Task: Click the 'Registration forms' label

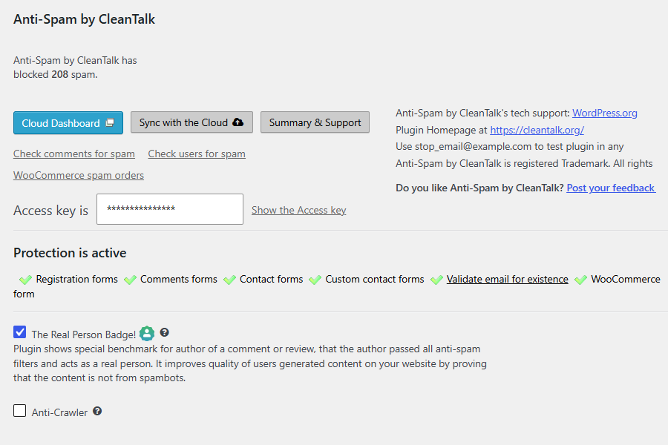Action: (x=76, y=279)
